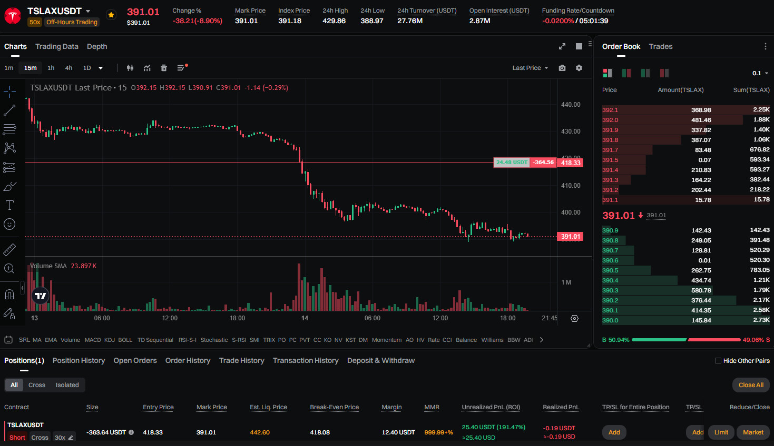Select the ruler measure tool

tap(9, 249)
